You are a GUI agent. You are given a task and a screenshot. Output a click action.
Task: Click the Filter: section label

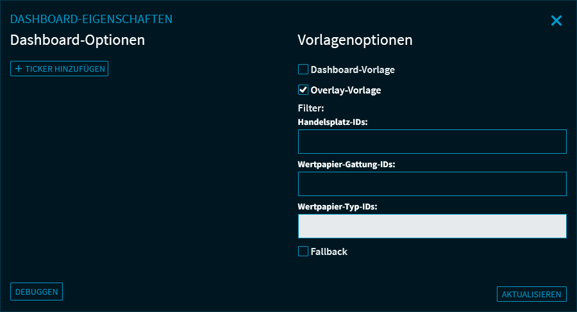pyautogui.click(x=312, y=108)
